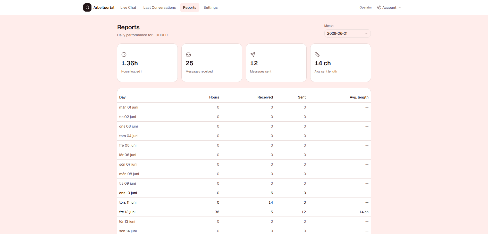This screenshot has width=488, height=234.
Task: Click the Month field label
Action: 329,26
